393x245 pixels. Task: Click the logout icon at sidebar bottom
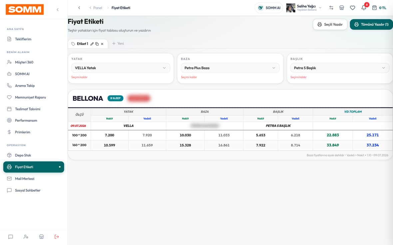(57, 237)
